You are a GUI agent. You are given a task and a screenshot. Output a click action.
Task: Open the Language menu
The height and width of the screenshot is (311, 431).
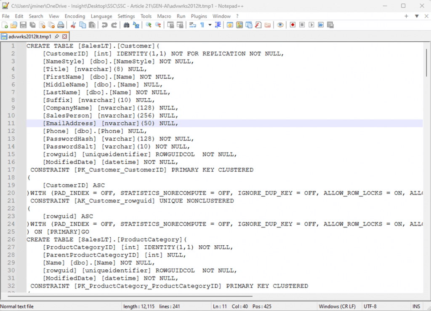pyautogui.click(x=101, y=16)
